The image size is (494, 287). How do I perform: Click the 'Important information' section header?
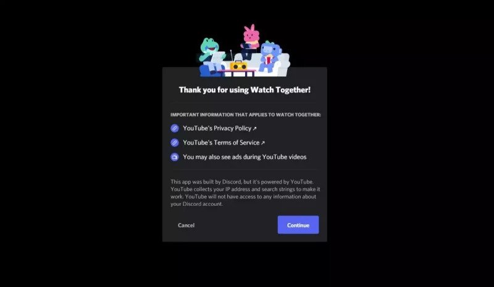tap(246, 115)
